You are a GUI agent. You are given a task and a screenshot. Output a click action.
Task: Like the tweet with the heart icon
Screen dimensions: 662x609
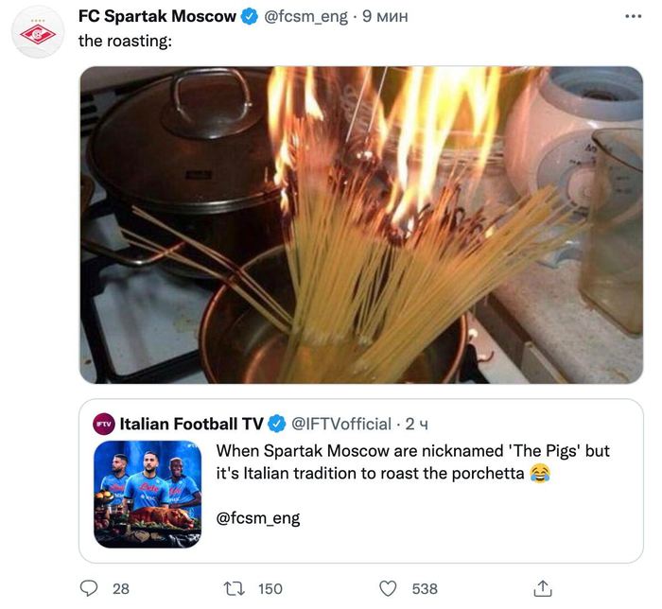tap(387, 588)
